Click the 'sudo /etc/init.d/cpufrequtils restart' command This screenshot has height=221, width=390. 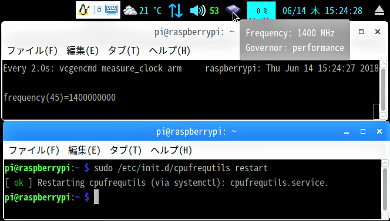click(180, 168)
